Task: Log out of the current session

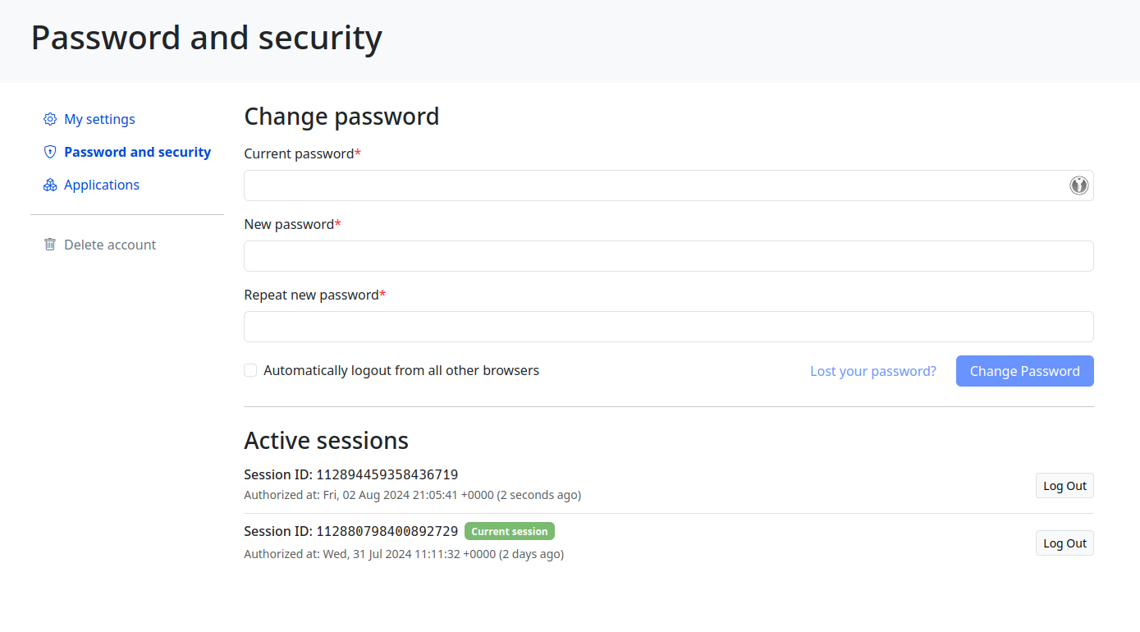Action: [x=1064, y=543]
